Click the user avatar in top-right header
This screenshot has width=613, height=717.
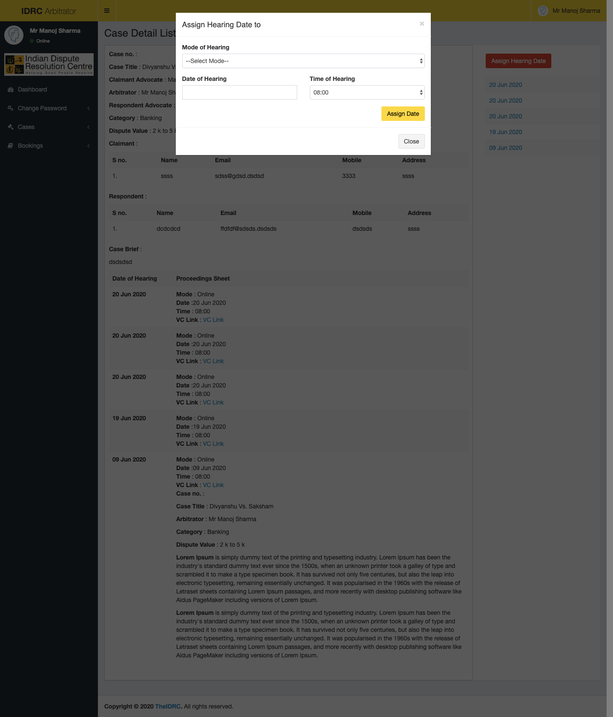point(543,11)
